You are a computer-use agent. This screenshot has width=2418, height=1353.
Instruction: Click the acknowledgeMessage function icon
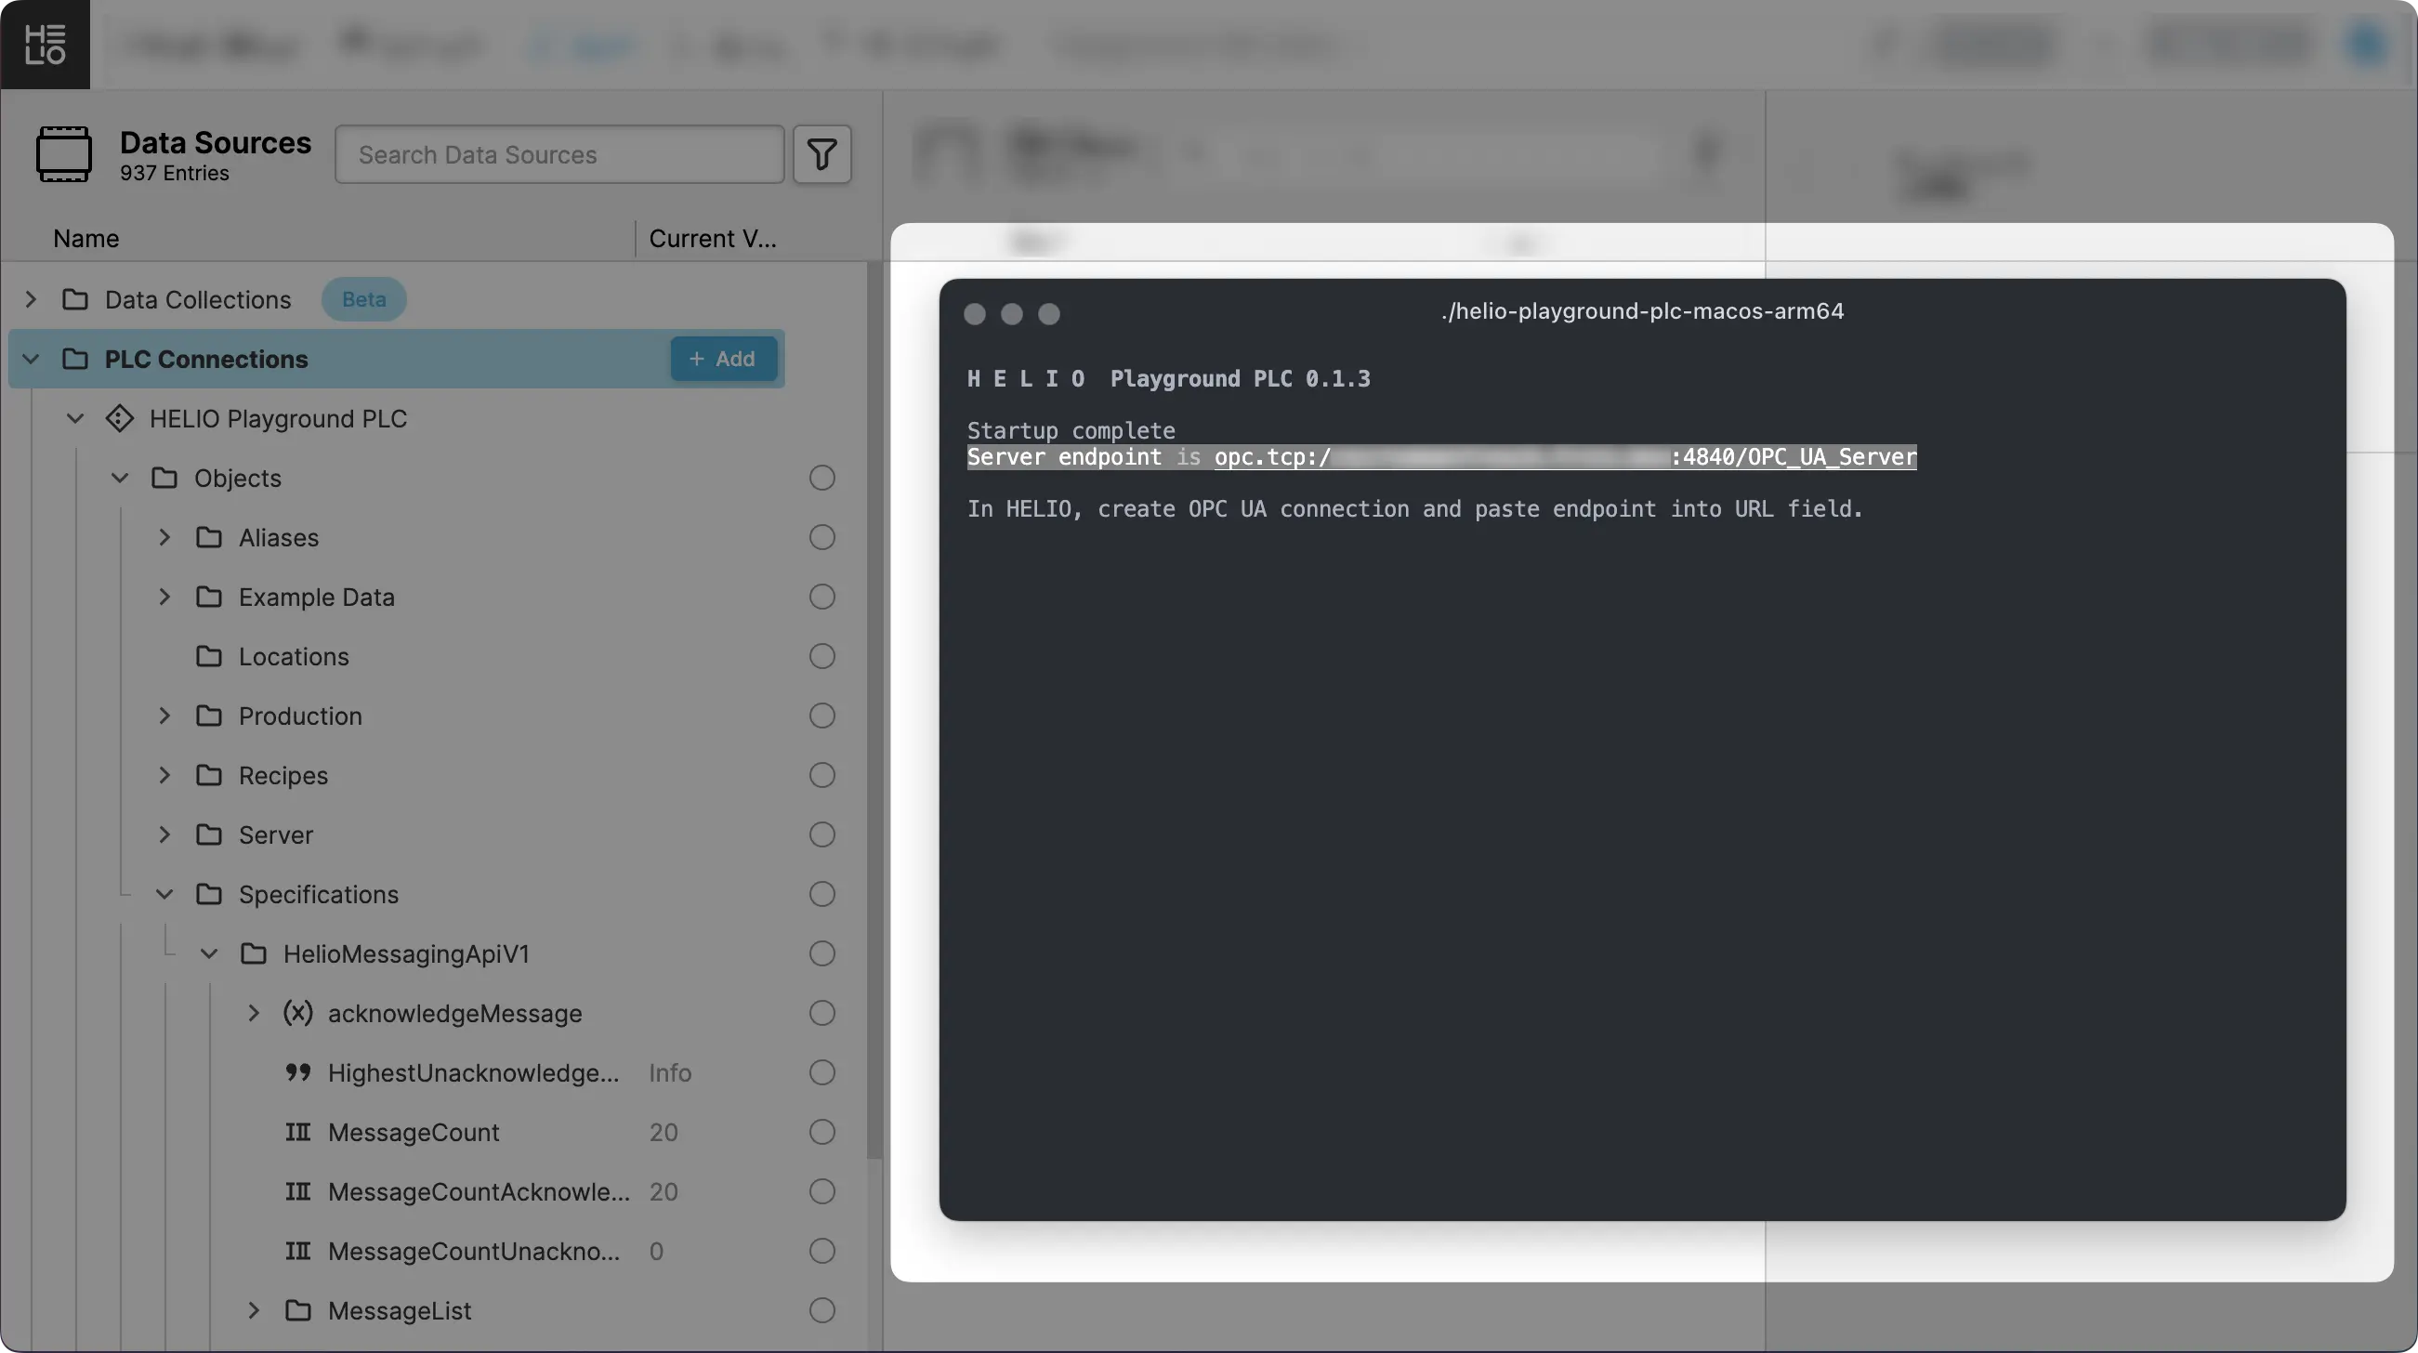(297, 1013)
